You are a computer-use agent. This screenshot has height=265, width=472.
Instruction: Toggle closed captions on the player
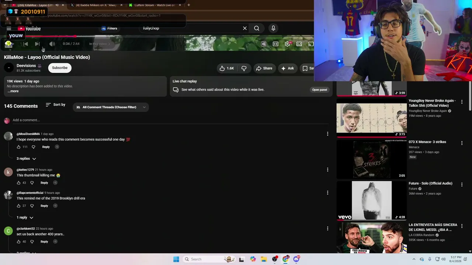coord(275,44)
